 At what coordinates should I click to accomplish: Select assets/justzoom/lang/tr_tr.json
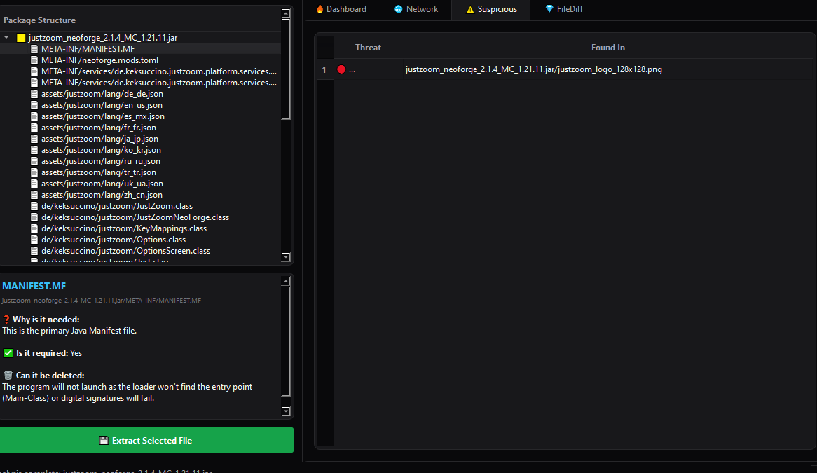point(99,172)
